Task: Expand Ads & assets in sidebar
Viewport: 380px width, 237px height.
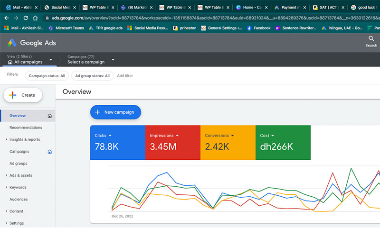Action: [x=21, y=175]
